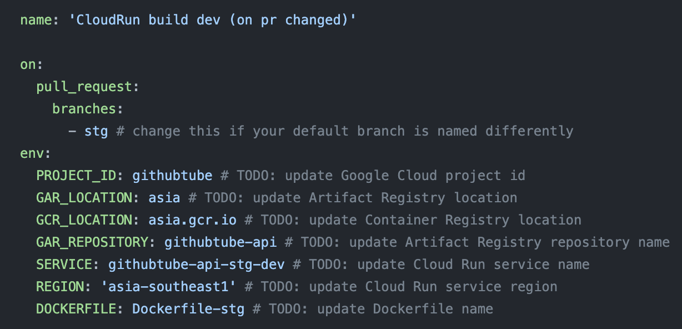This screenshot has height=329, width=682.
Task: Select the 'branches' key
Action: [84, 109]
